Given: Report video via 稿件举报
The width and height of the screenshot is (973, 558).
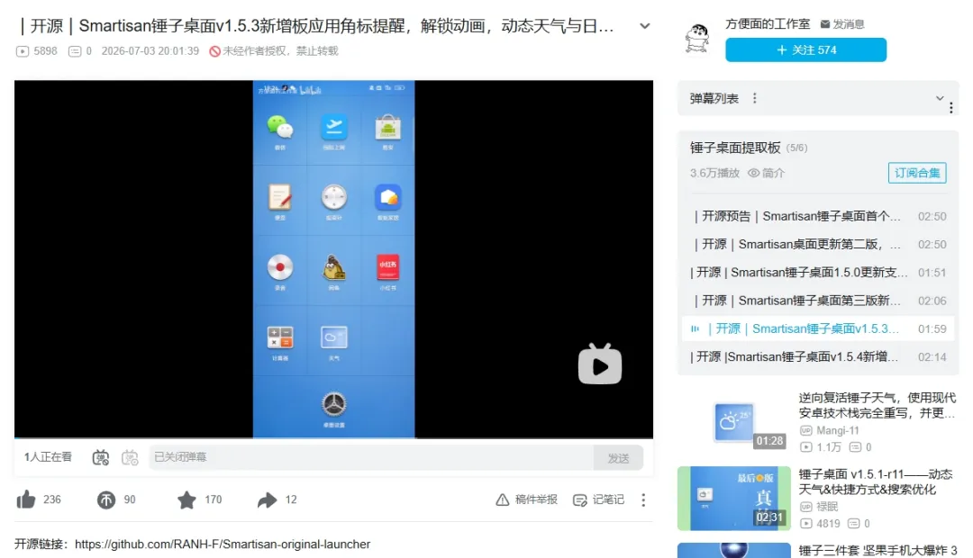Looking at the screenshot, I should (x=526, y=499).
